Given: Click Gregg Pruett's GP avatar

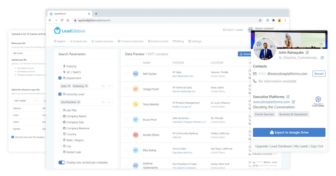Looking at the screenshot, I should tap(136, 89).
